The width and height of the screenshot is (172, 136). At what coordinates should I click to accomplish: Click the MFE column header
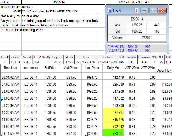tap(161, 57)
